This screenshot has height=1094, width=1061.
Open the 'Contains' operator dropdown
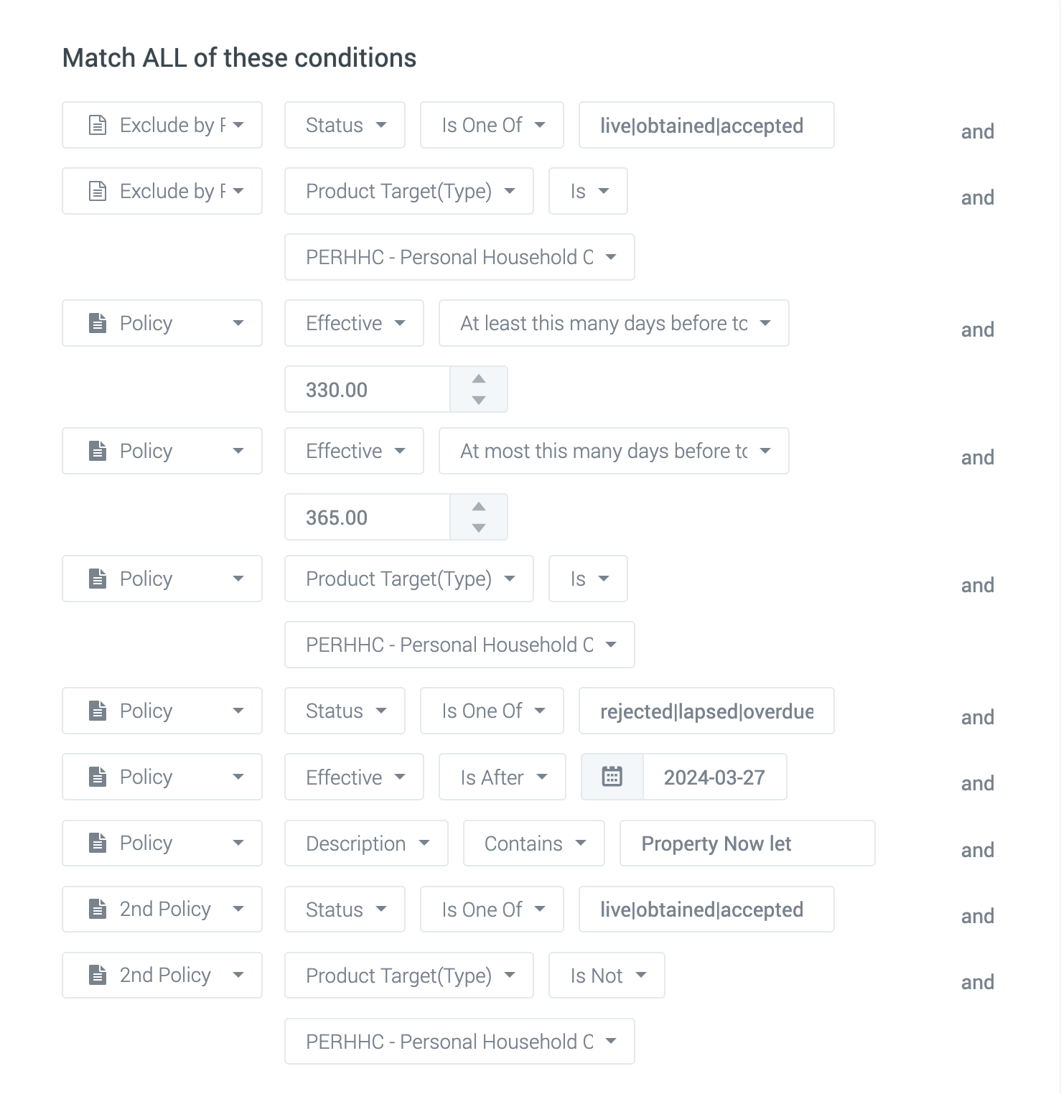coord(534,843)
